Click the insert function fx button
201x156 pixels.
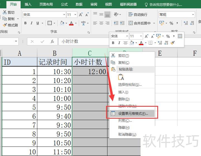[x=52, y=42]
